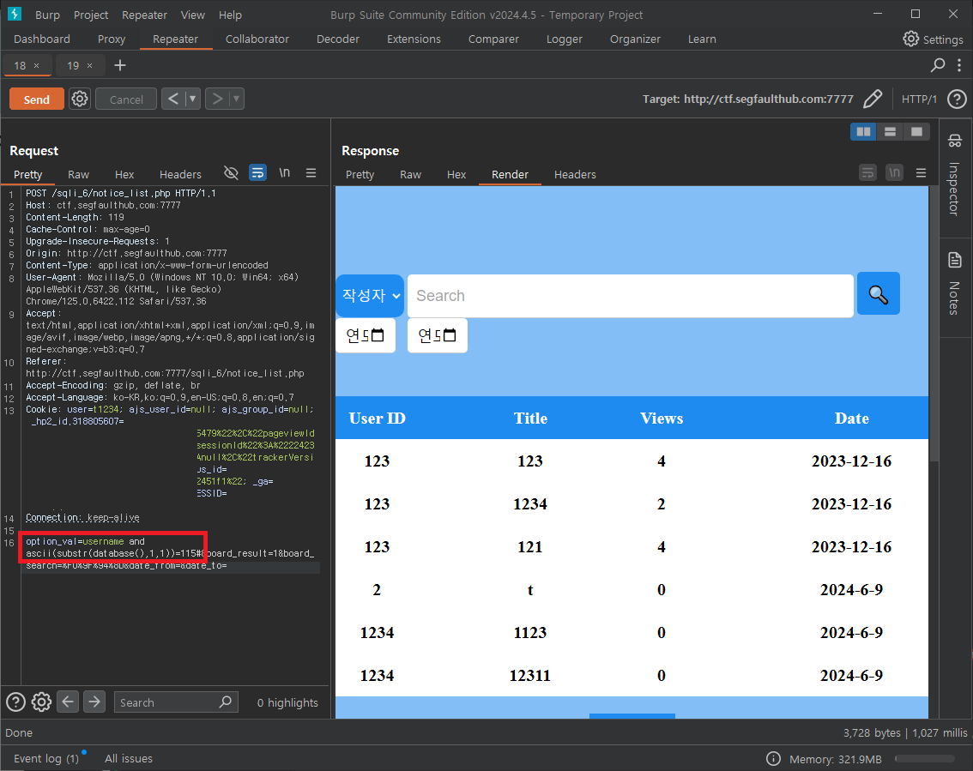Open history dropdown next to back arrow
973x771 pixels.
tap(193, 99)
